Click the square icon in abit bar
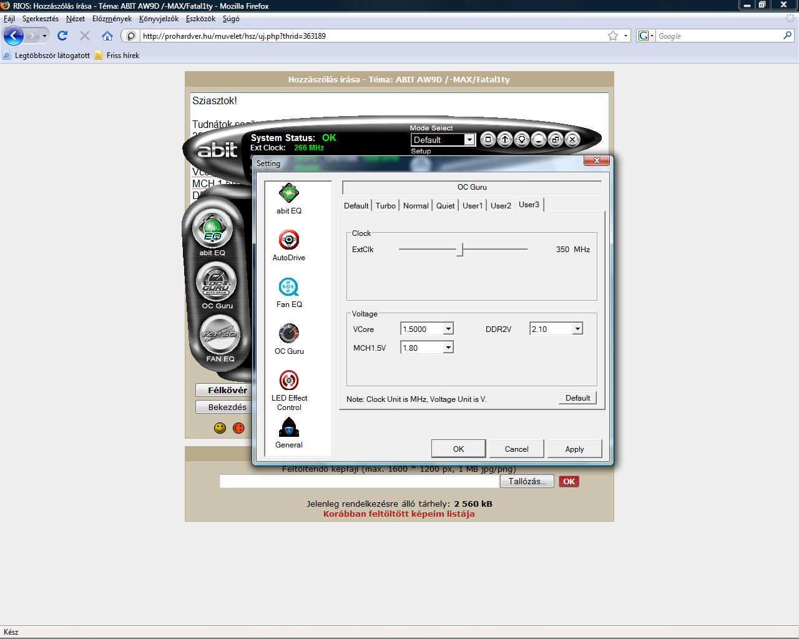Image resolution: width=799 pixels, height=639 pixels. tap(488, 140)
